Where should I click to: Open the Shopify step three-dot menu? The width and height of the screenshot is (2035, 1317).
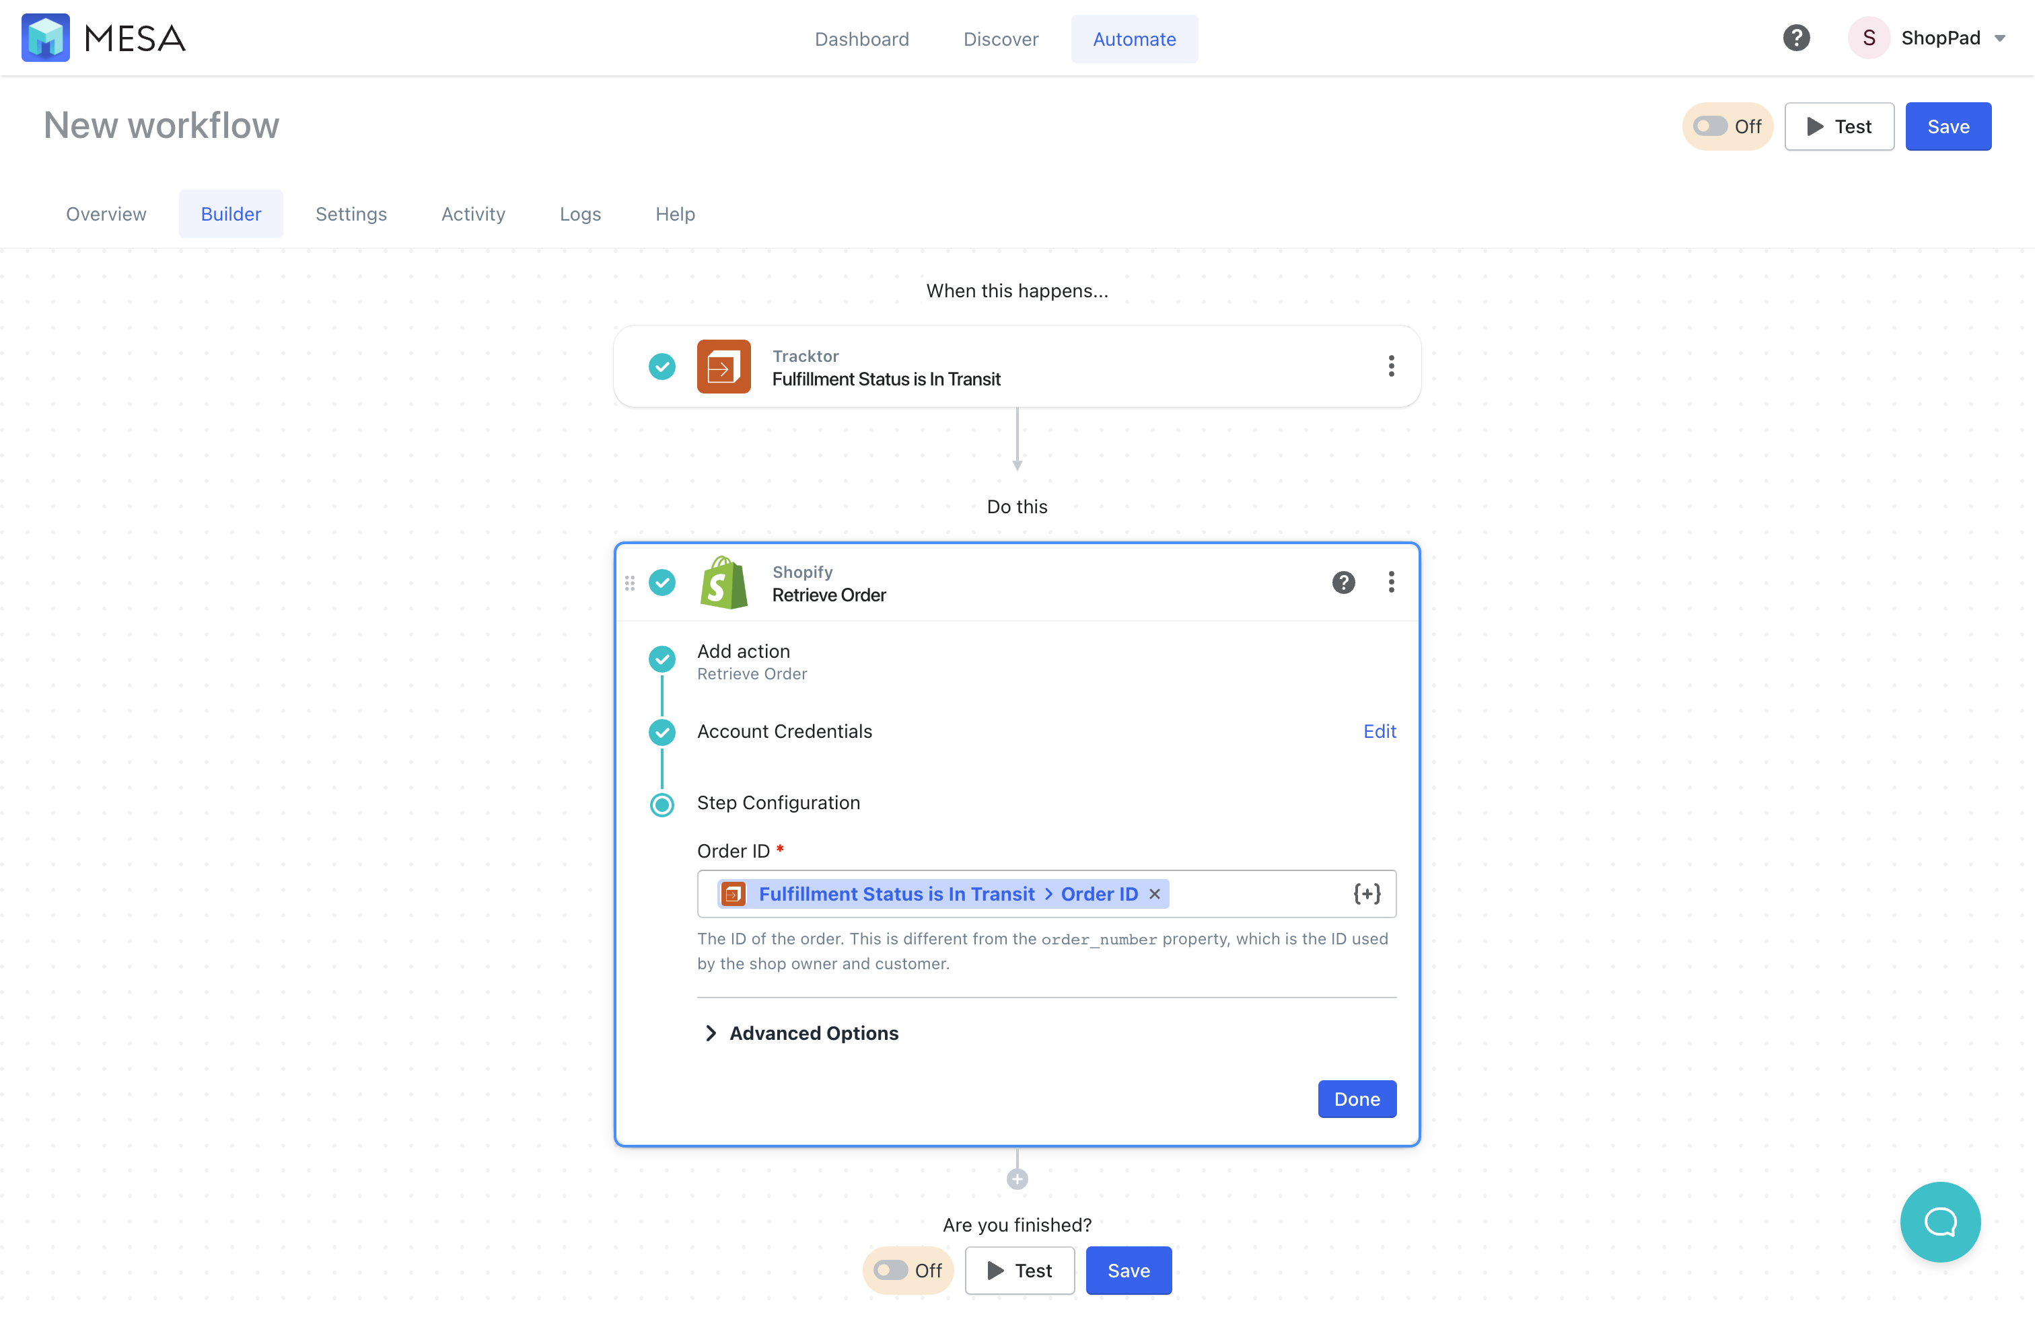[x=1391, y=583]
